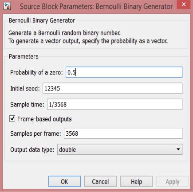Click the Simulink block icon in title bar
The height and width of the screenshot is (192, 193).
pos(7,6)
